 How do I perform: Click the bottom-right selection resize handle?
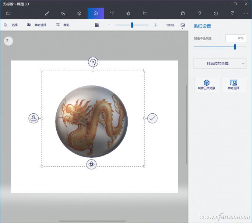144,166
